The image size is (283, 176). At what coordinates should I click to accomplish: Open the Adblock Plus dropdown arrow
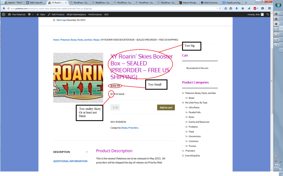tap(258, 8)
